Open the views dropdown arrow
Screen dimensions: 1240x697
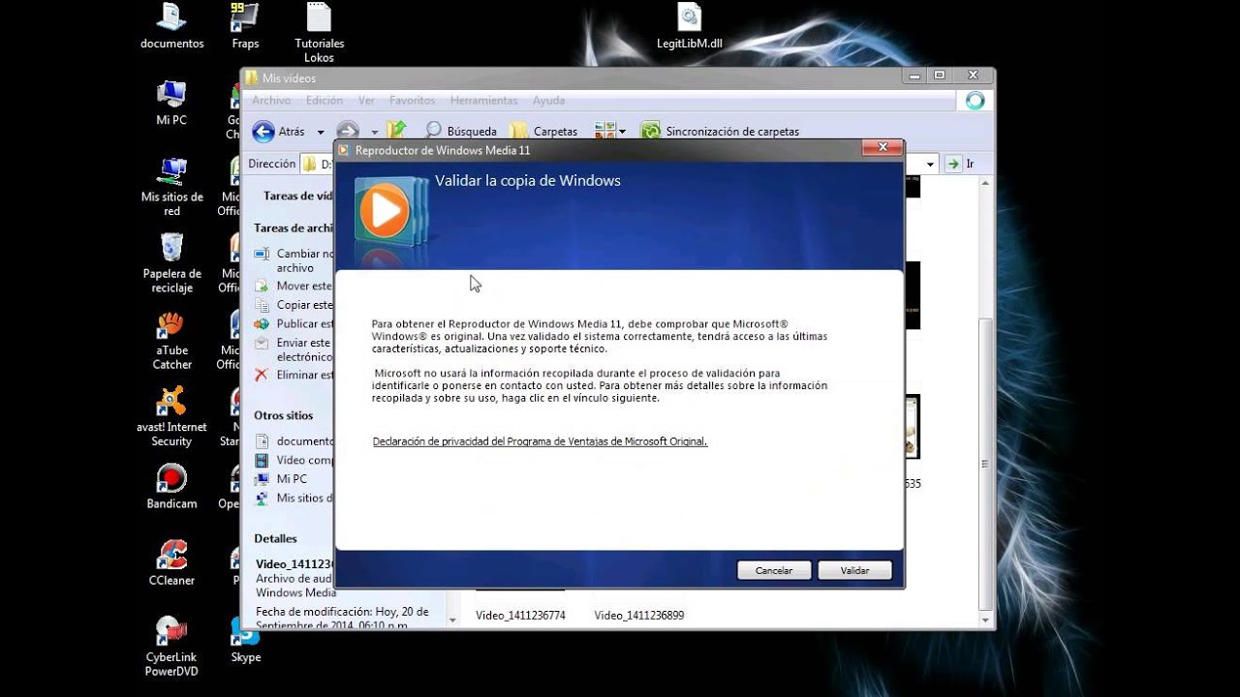coord(622,132)
